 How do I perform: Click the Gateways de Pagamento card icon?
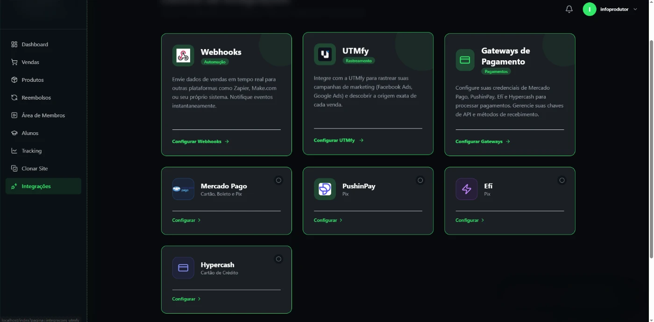pyautogui.click(x=465, y=60)
